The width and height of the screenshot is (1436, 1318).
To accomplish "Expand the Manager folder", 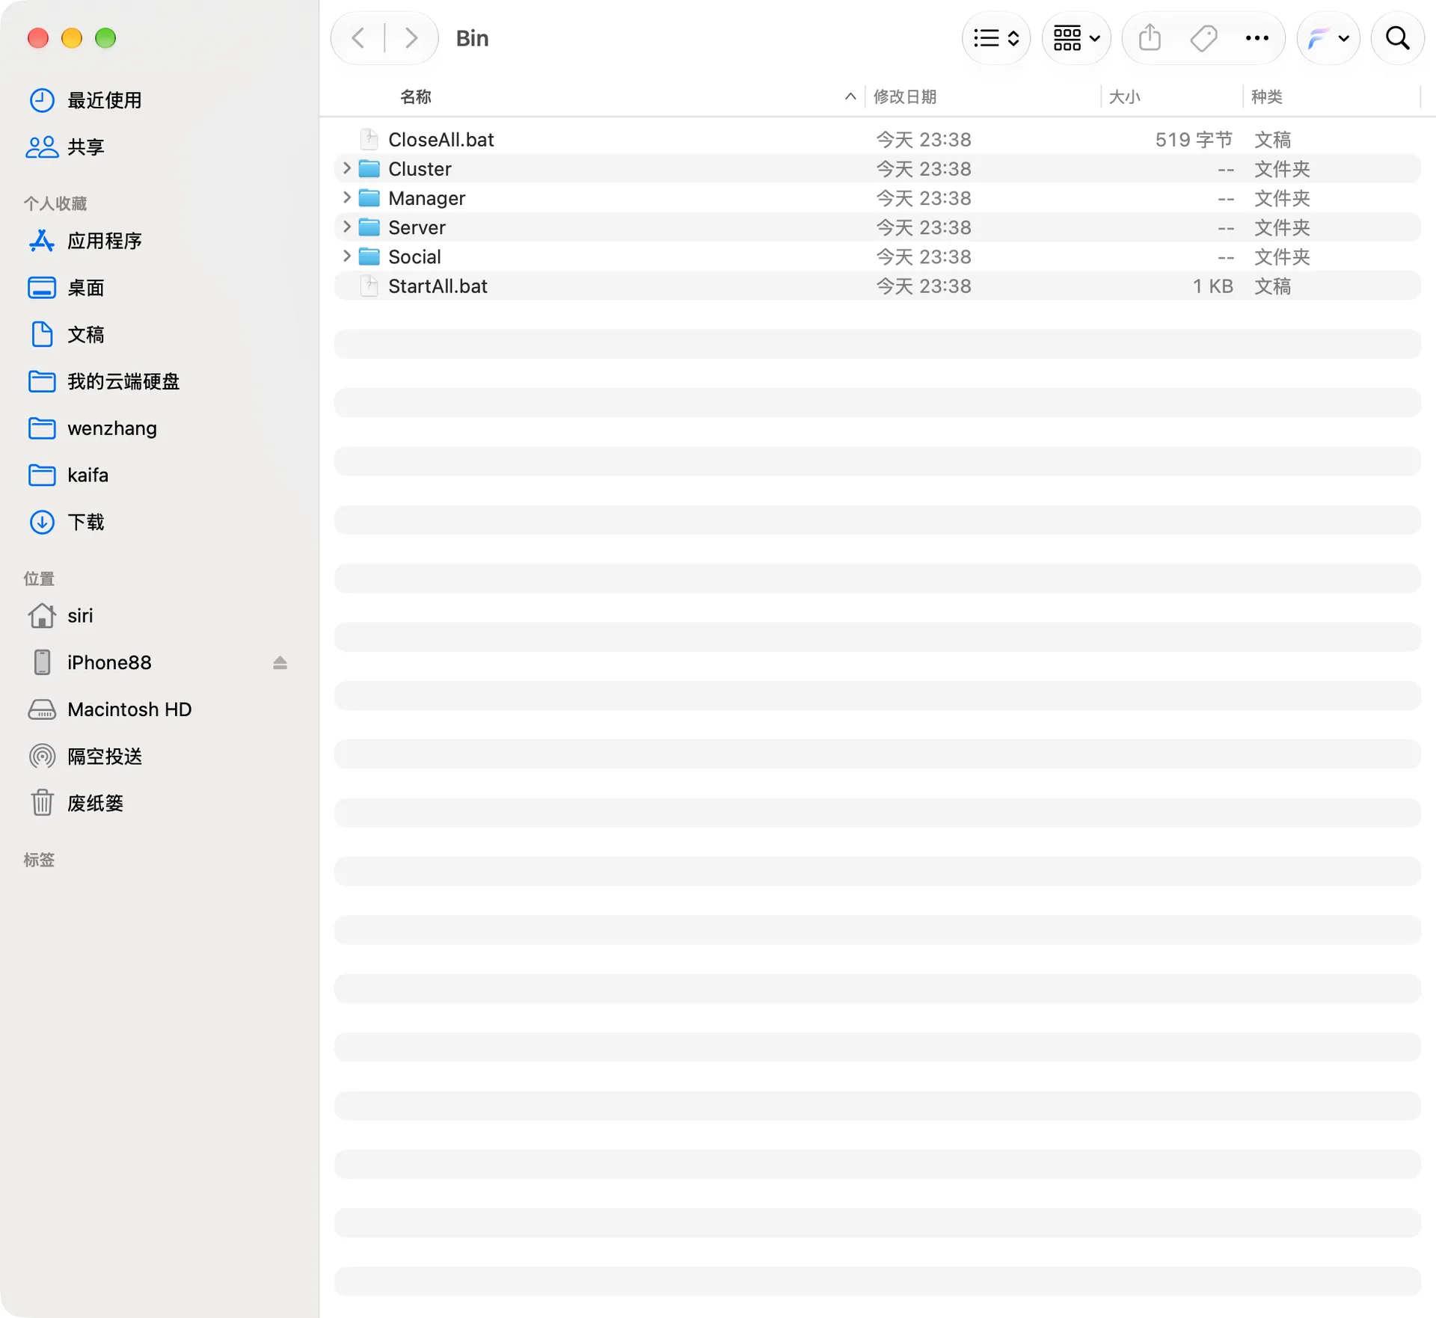I will coord(346,197).
